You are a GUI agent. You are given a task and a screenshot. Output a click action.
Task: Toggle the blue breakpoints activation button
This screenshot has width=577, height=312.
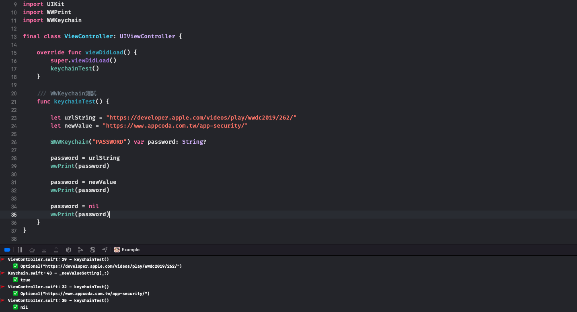(x=7, y=250)
